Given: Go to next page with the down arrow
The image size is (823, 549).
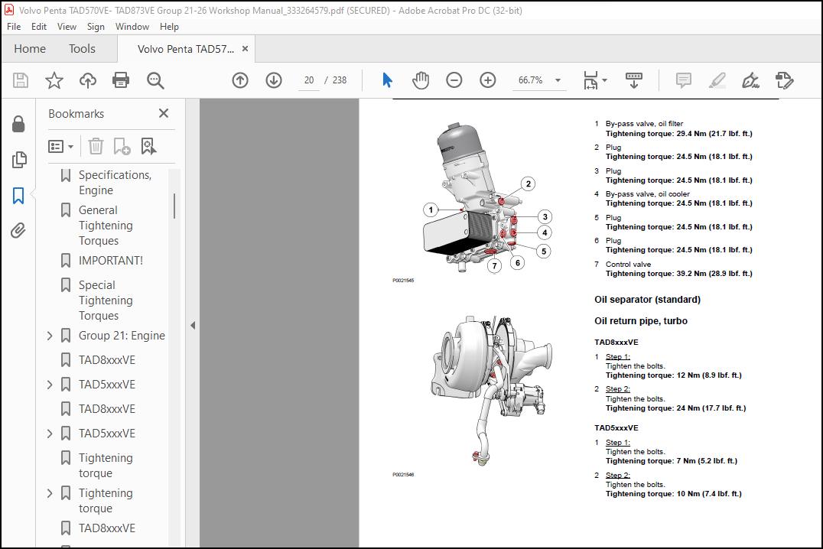Looking at the screenshot, I should [x=274, y=80].
